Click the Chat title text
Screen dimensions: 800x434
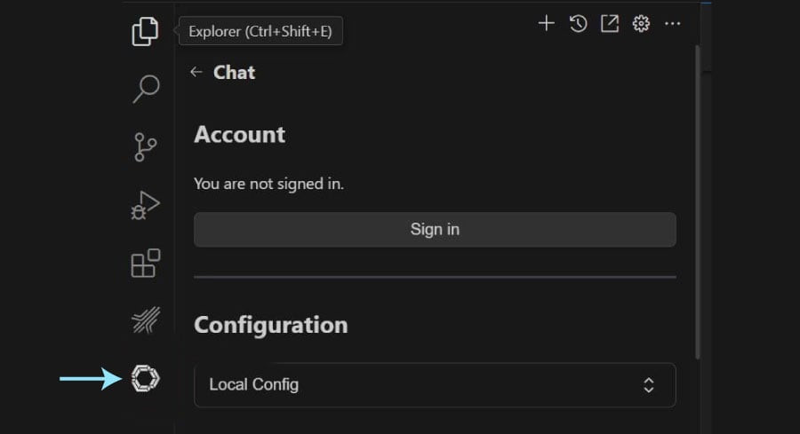click(x=234, y=73)
